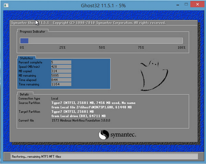Select the Percent complete value 5
The height and width of the screenshot is (164, 206).
point(61,62)
